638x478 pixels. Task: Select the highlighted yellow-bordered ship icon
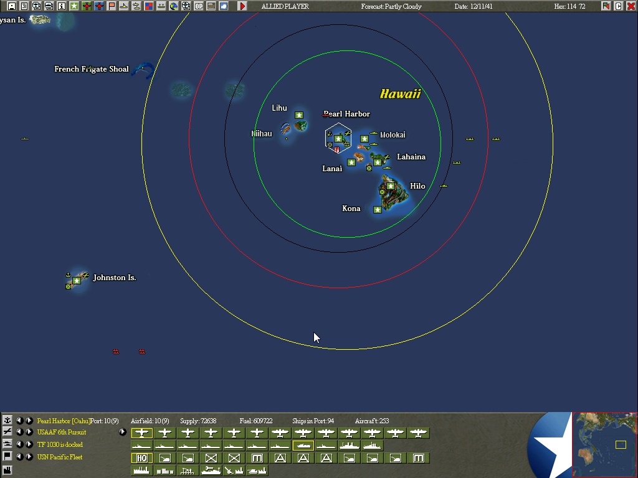point(303,446)
